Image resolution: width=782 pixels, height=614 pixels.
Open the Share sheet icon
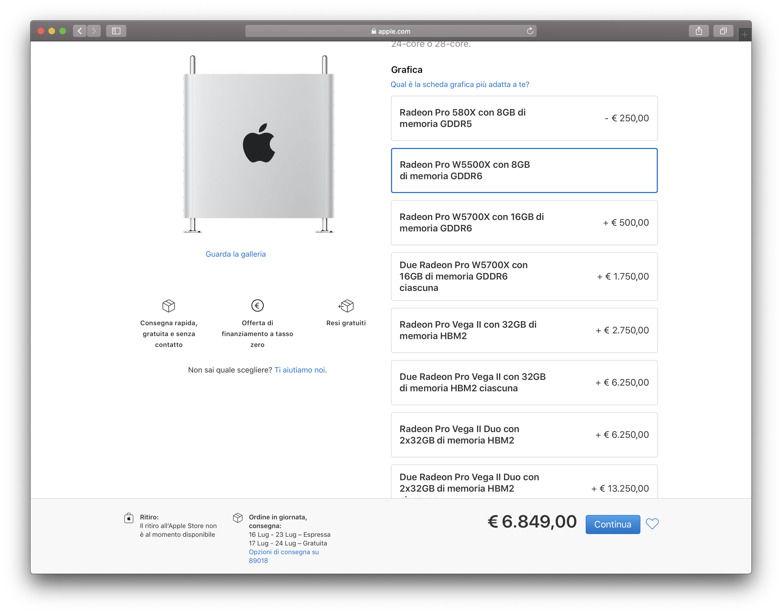coord(698,31)
